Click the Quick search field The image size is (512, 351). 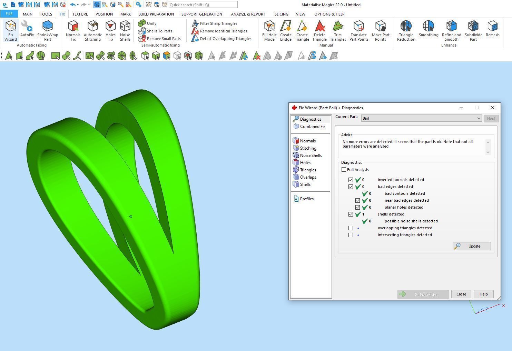pos(203,5)
